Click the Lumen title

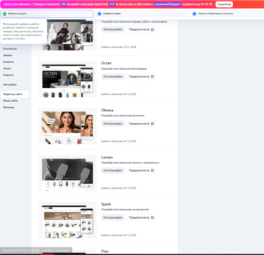click(107, 157)
